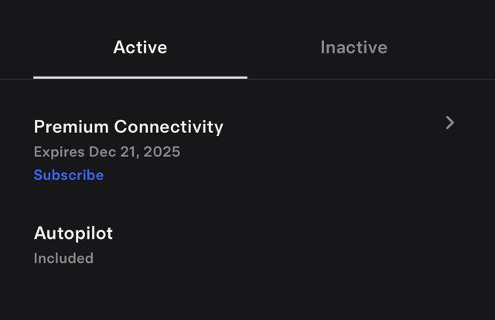Open the Premium Connectivity chevron arrow

tap(449, 122)
